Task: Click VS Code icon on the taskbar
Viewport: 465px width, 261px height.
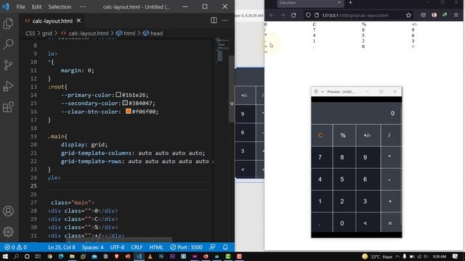Action: (x=139, y=257)
